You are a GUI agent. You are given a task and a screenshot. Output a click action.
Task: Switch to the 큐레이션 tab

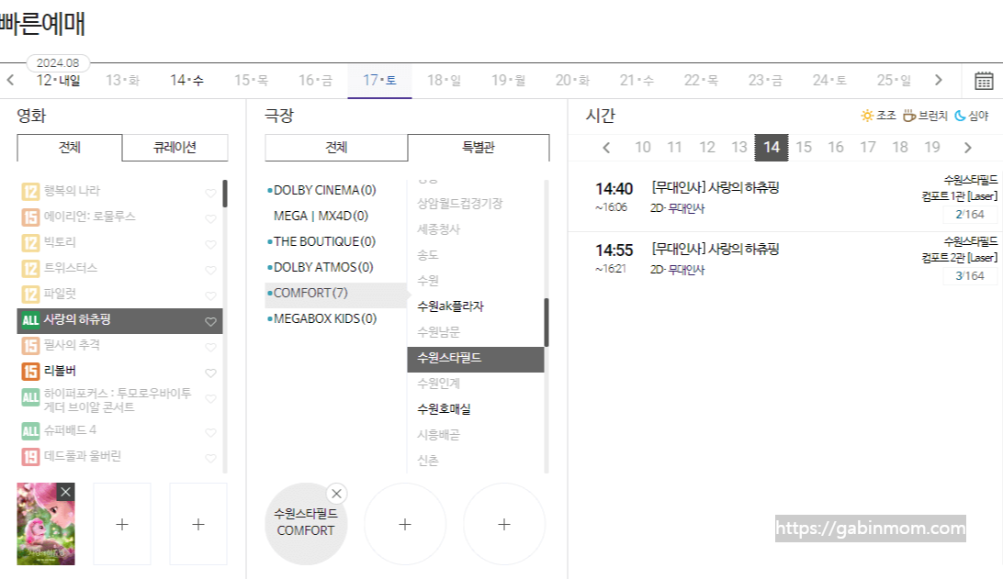coord(175,148)
